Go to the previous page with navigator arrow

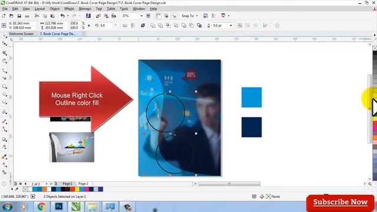click(x=25, y=184)
